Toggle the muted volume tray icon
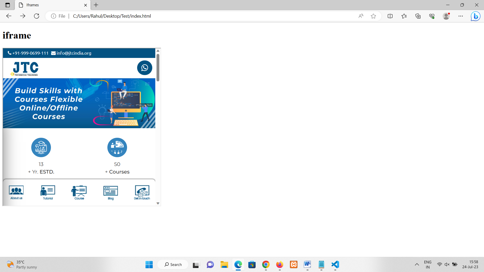 pyautogui.click(x=447, y=264)
